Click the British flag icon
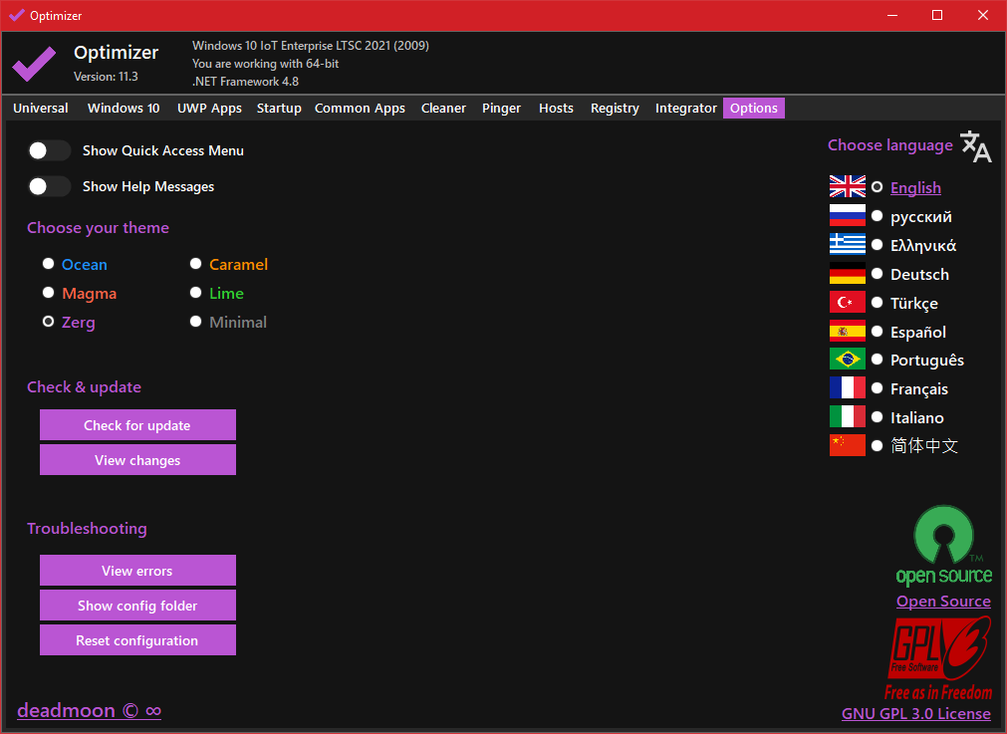 coord(847,186)
